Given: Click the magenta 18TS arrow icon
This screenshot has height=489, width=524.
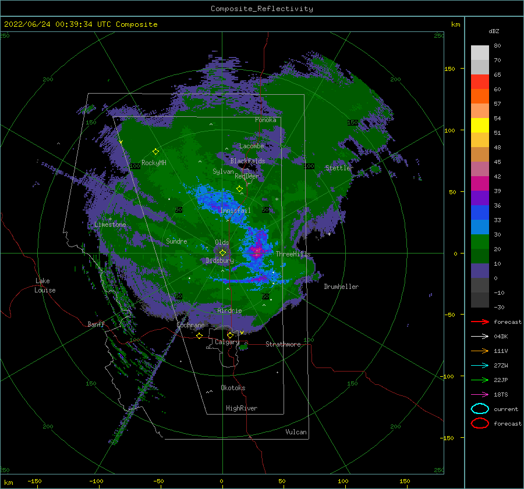Looking at the screenshot, I should pyautogui.click(x=480, y=395).
